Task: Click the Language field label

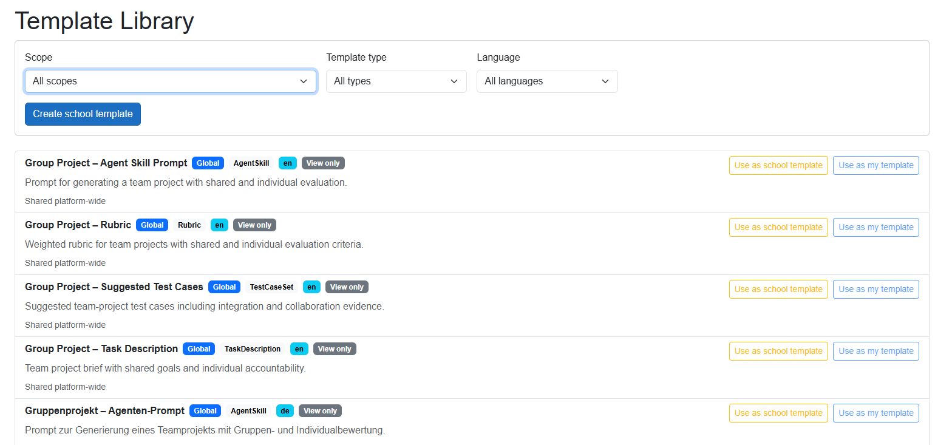Action: 498,58
